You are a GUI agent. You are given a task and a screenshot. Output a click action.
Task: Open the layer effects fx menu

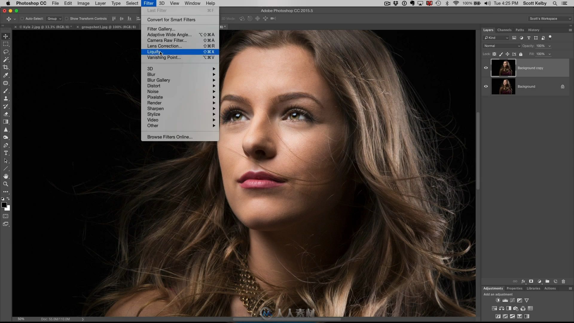(523, 281)
